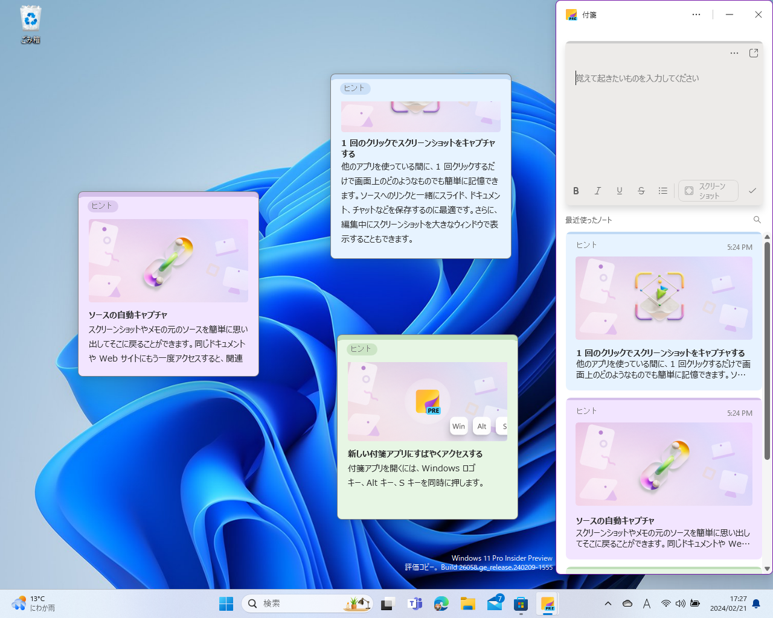The height and width of the screenshot is (618, 773).
Task: Toggle italic formatting with the I icon
Action: 597,191
